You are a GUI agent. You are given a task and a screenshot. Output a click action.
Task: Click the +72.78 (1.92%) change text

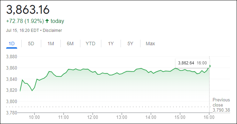pos(25,21)
